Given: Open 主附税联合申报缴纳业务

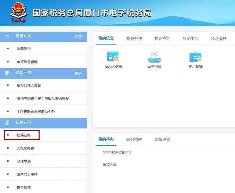Looking at the screenshot, I should click(36, 111).
